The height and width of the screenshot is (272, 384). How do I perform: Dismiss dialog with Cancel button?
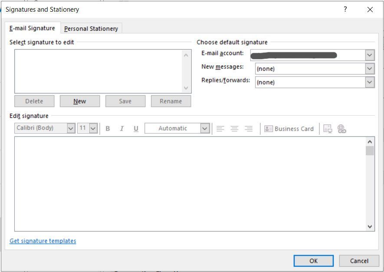(359, 261)
